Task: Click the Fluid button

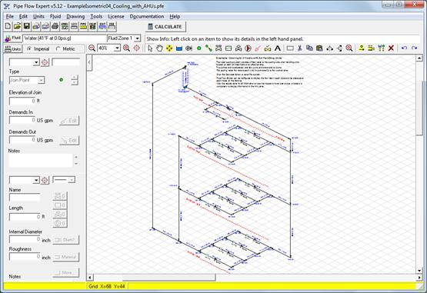Action: pos(12,38)
